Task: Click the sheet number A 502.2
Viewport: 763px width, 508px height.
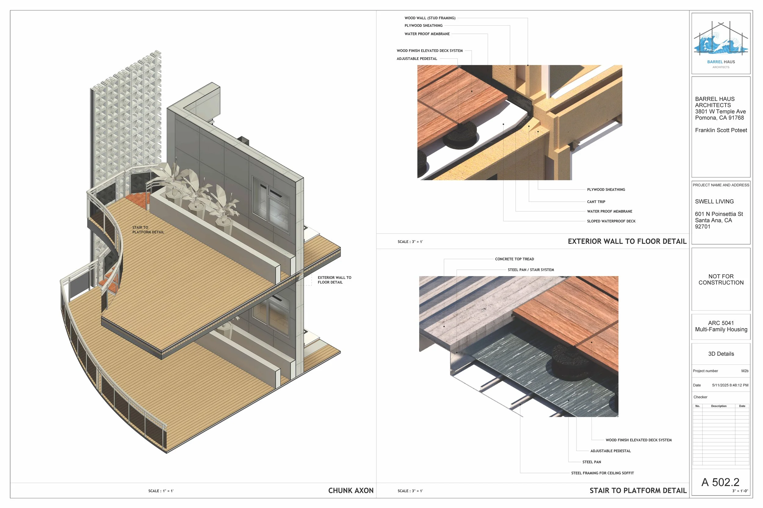Action: pos(720,482)
